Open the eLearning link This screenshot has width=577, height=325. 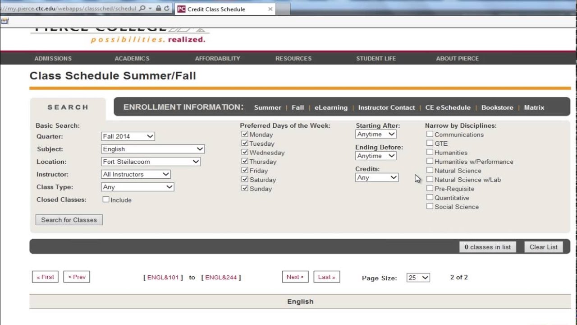pos(331,107)
